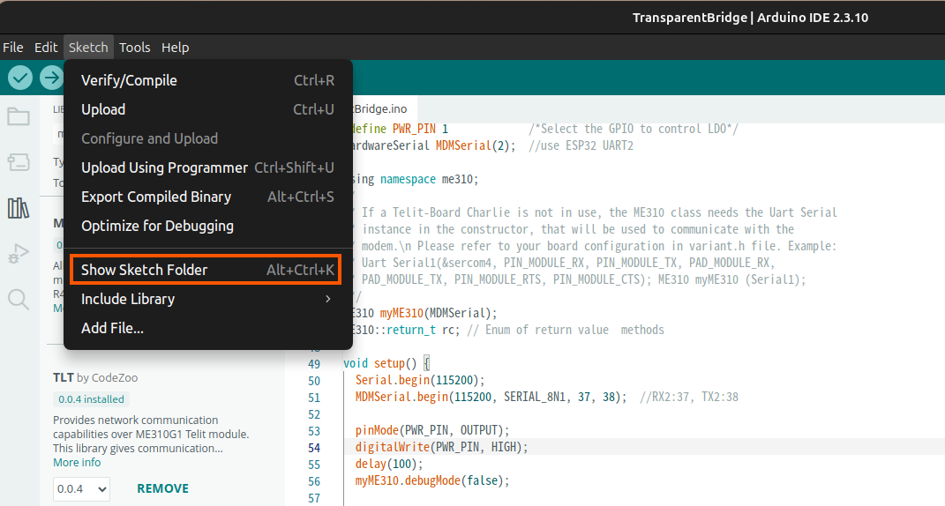Open the TLT library version dropdown
The image size is (945, 506).
tap(81, 488)
